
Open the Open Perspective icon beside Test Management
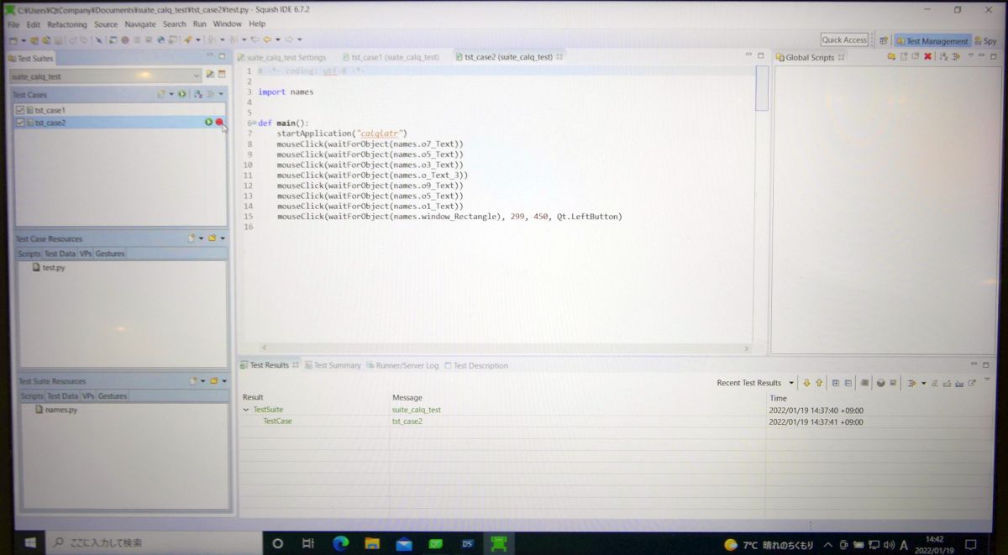click(884, 40)
